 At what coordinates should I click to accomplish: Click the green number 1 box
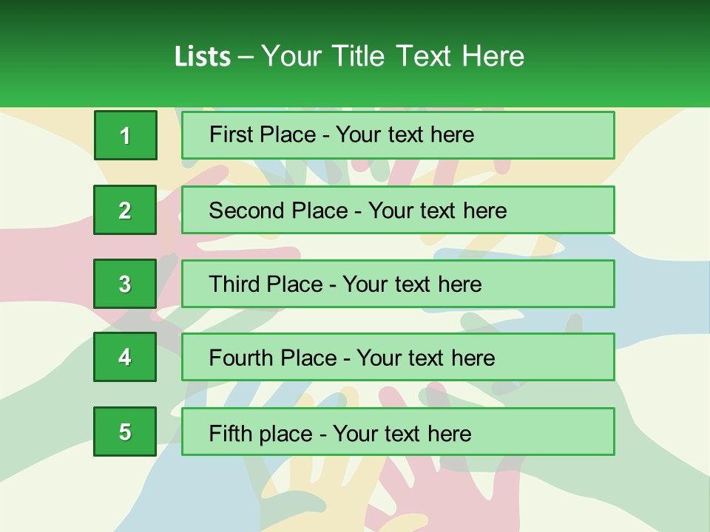pyautogui.click(x=126, y=135)
